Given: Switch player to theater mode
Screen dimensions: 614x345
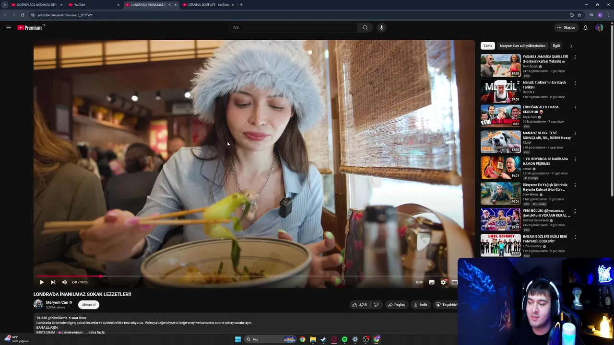Looking at the screenshot, I should (x=454, y=282).
